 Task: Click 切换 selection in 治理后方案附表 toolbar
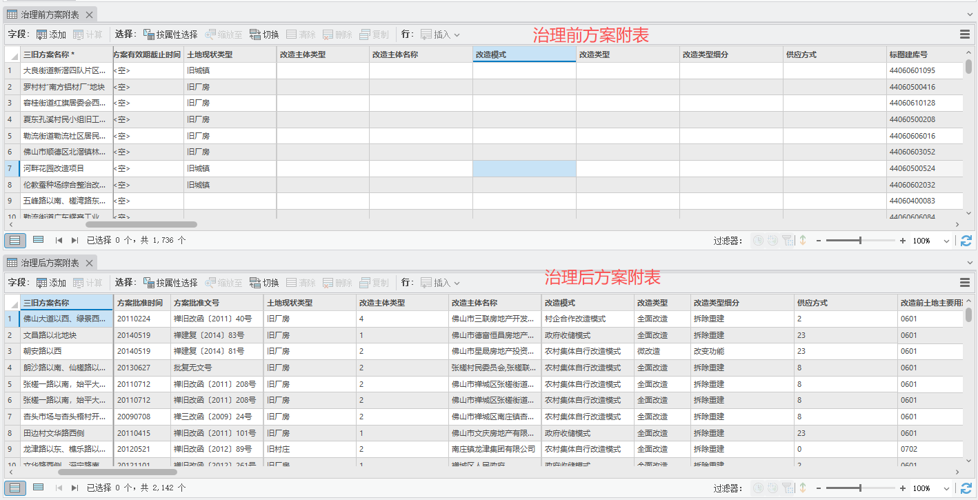[264, 283]
